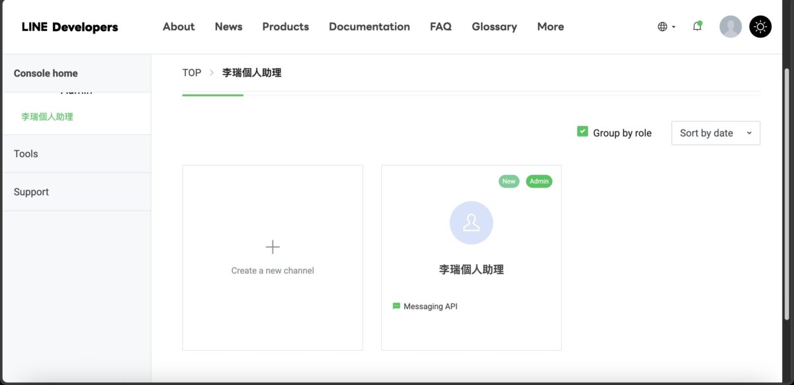Open the News menu item
The width and height of the screenshot is (794, 385).
(x=228, y=27)
